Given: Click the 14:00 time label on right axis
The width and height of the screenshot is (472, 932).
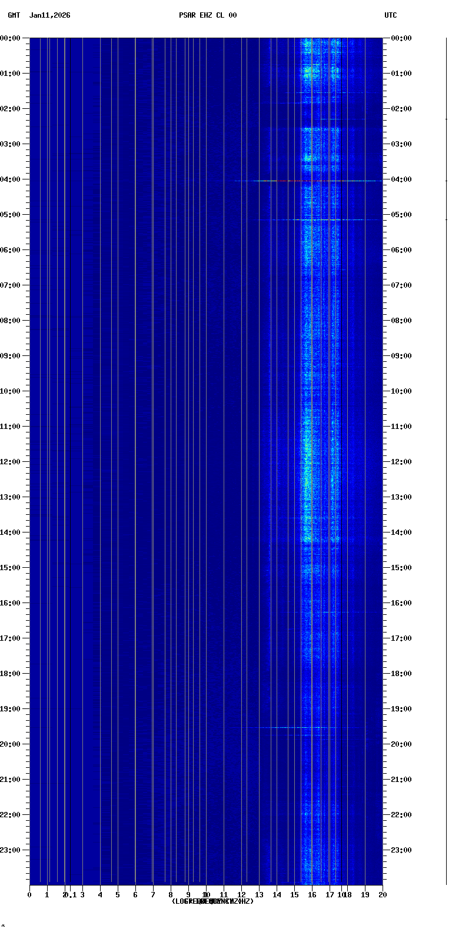Looking at the screenshot, I should [x=402, y=532].
